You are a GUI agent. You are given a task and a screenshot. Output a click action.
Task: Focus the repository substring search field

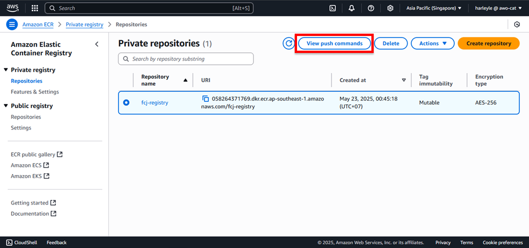click(x=186, y=59)
